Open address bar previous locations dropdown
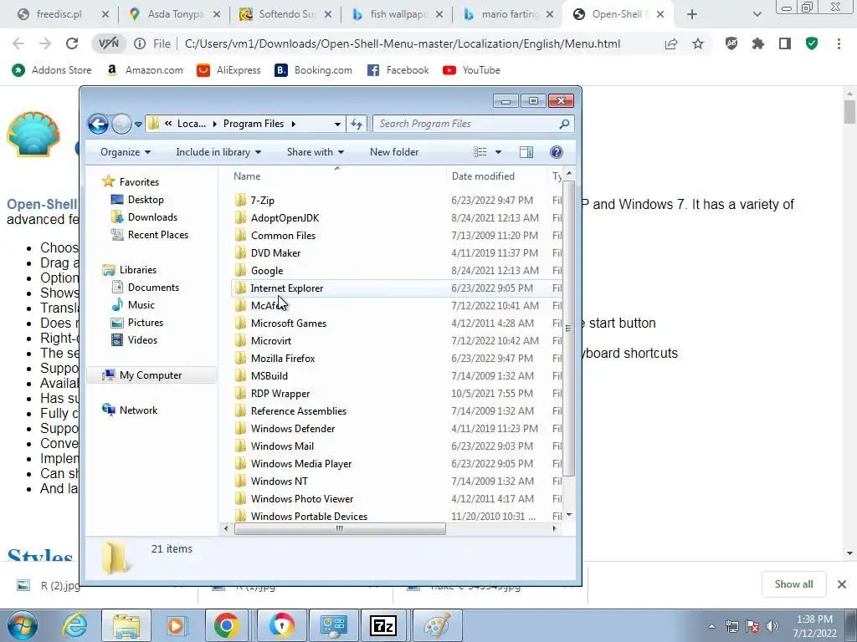The image size is (857, 642). (x=337, y=124)
